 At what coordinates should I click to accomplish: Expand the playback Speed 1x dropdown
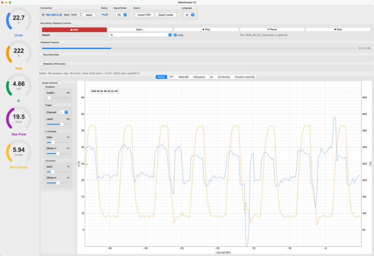(x=140, y=35)
